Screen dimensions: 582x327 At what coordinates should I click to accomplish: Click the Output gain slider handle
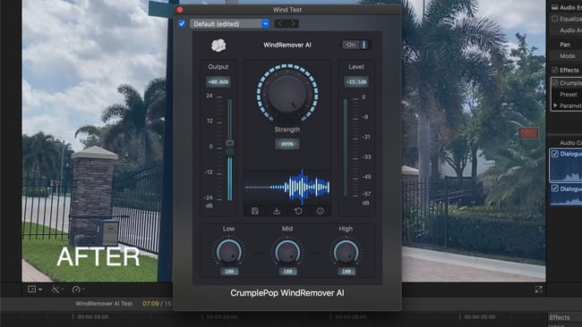pyautogui.click(x=230, y=147)
